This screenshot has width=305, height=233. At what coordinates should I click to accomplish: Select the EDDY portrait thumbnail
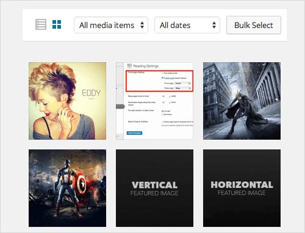[67, 101]
